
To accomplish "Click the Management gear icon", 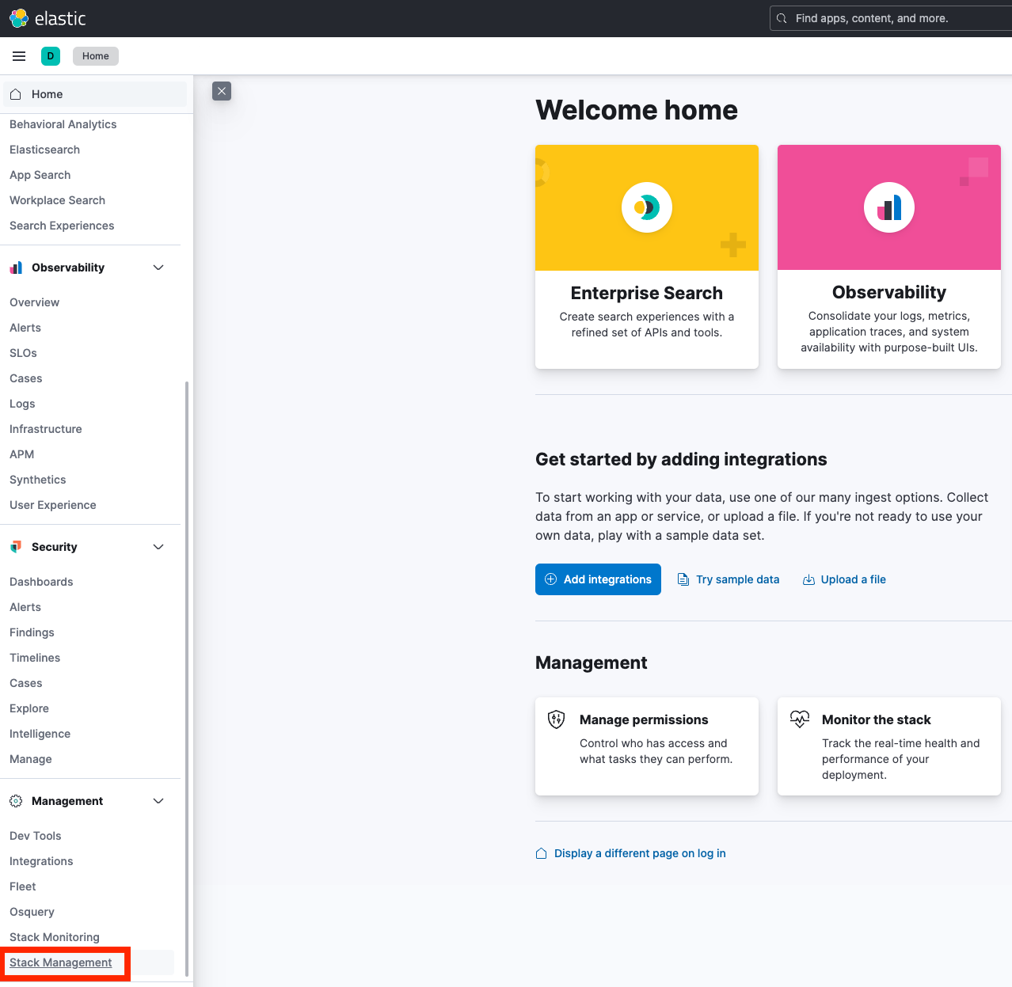I will [16, 801].
